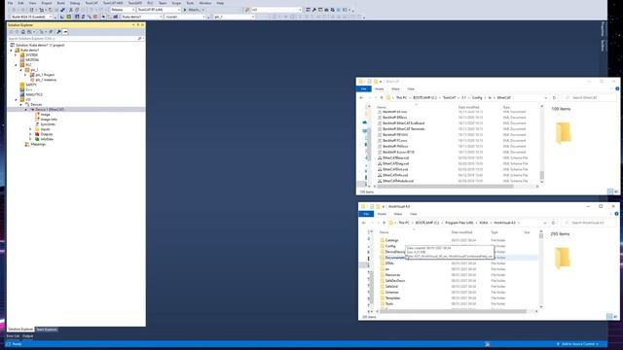The height and width of the screenshot is (350, 623).
Task: Open the File menu in TwinCAT
Action: [x=11, y=3]
